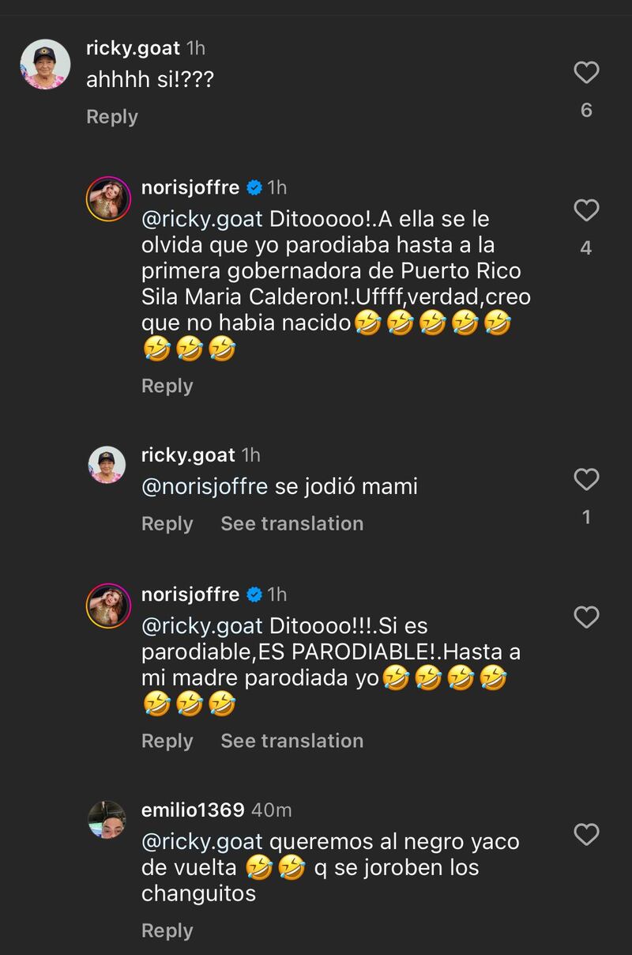Viewport: 632px width, 955px height.
Task: Open @ricky.goat mention in emilio1369's comment
Action: coord(201,841)
